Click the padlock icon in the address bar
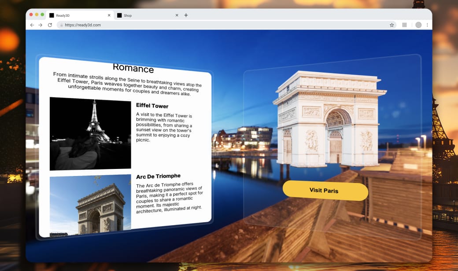Screen dimensions: 458x271 coord(61,25)
